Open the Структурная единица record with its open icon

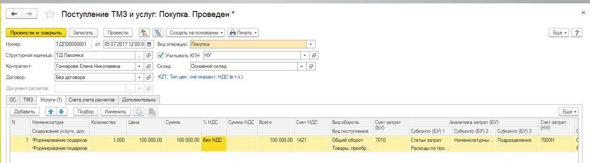pyautogui.click(x=149, y=55)
